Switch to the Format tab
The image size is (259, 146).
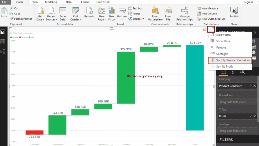[85, 2]
